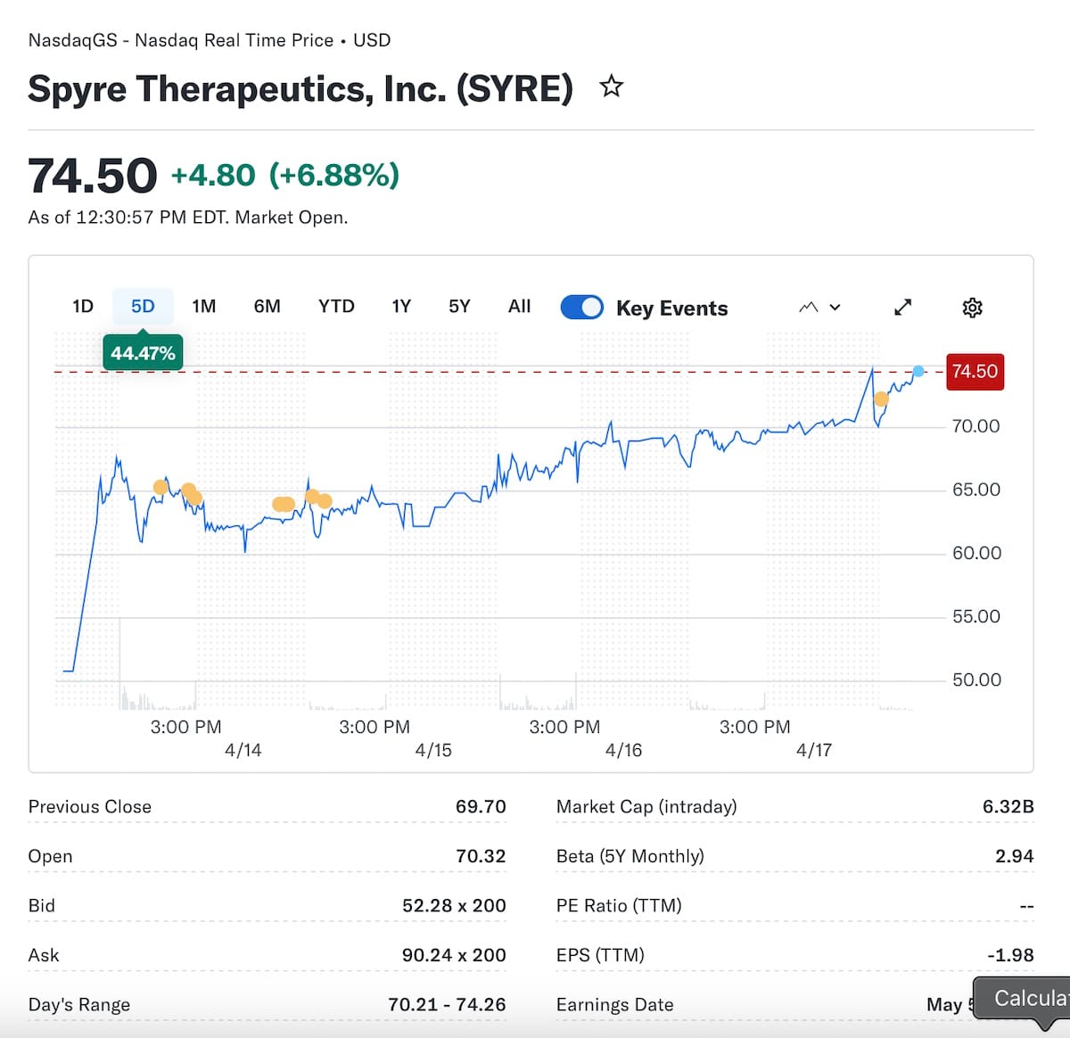Screen dimensions: 1070x1038
Task: Click the PE Ratio (TTM) label
Action: pos(619,906)
